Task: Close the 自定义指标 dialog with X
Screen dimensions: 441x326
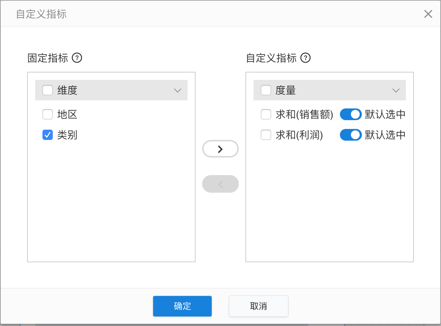Action: pyautogui.click(x=428, y=14)
